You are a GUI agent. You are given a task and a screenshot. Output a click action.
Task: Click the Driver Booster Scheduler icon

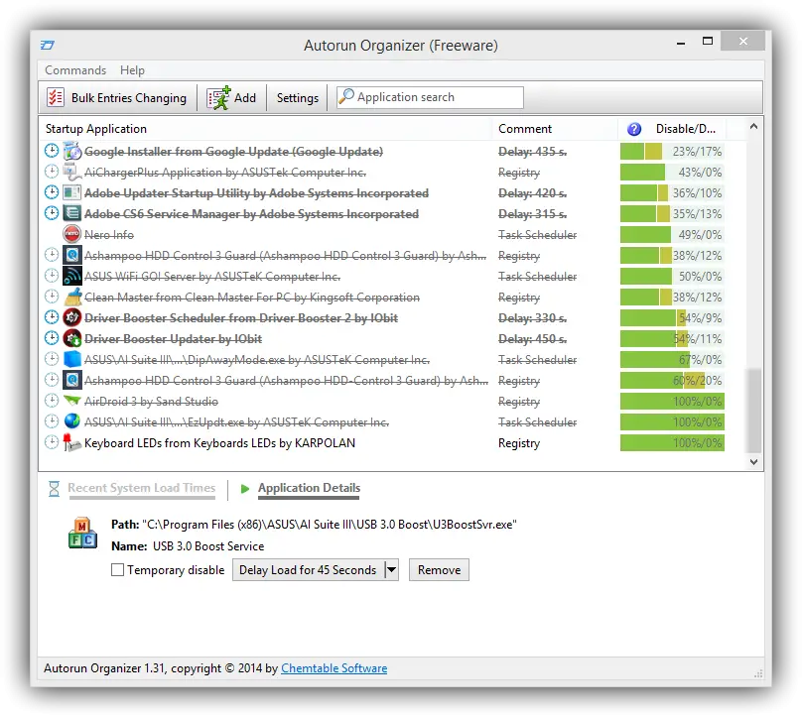[72, 317]
